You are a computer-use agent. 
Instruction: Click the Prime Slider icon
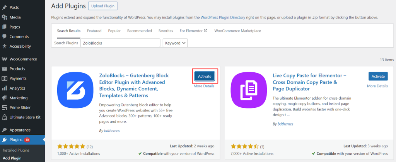[x=4, y=107]
